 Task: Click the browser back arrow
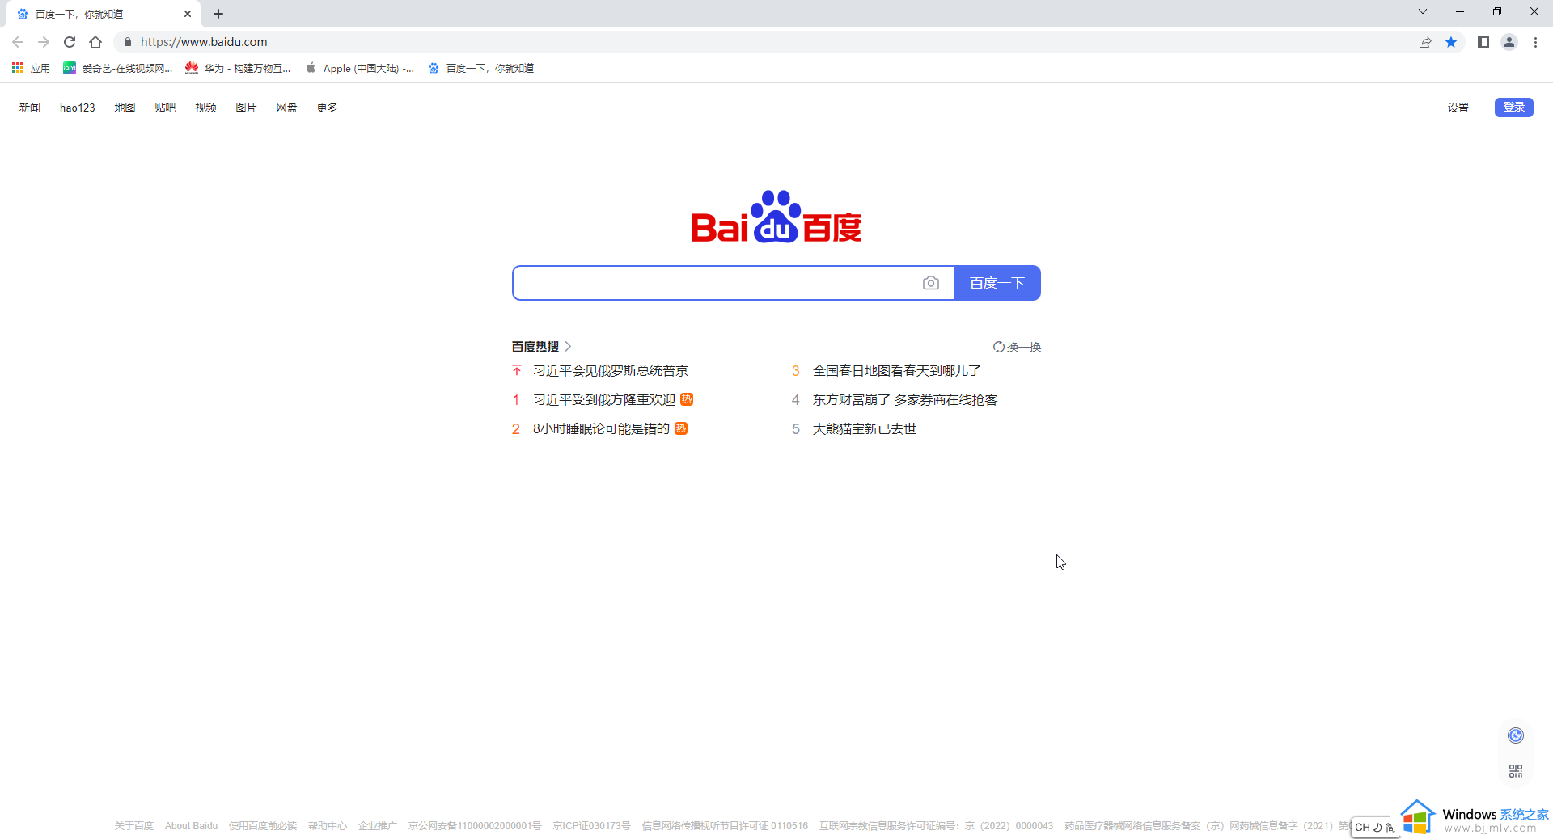click(x=18, y=42)
